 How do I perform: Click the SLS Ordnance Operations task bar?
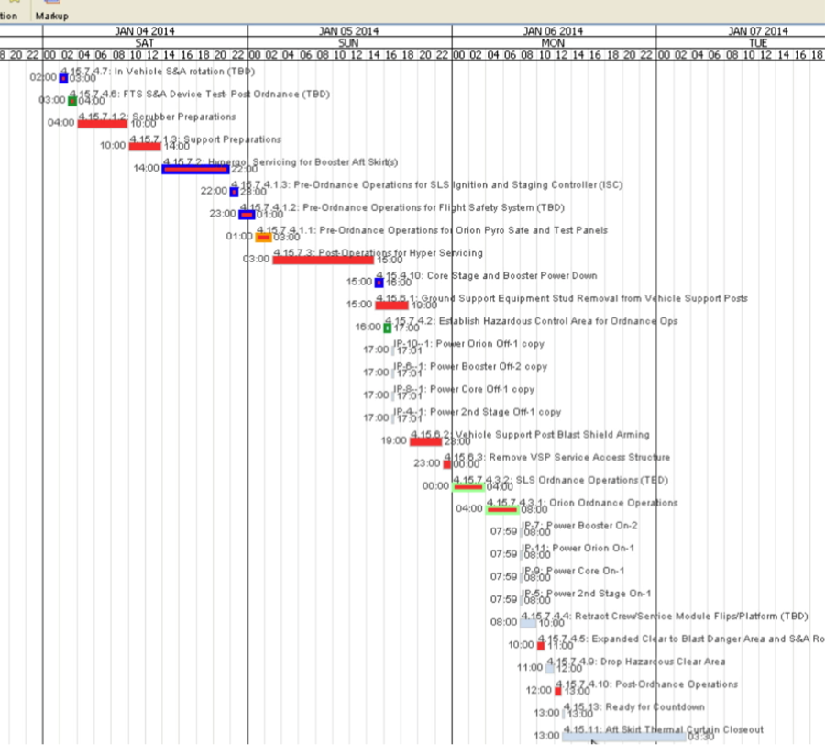[468, 486]
